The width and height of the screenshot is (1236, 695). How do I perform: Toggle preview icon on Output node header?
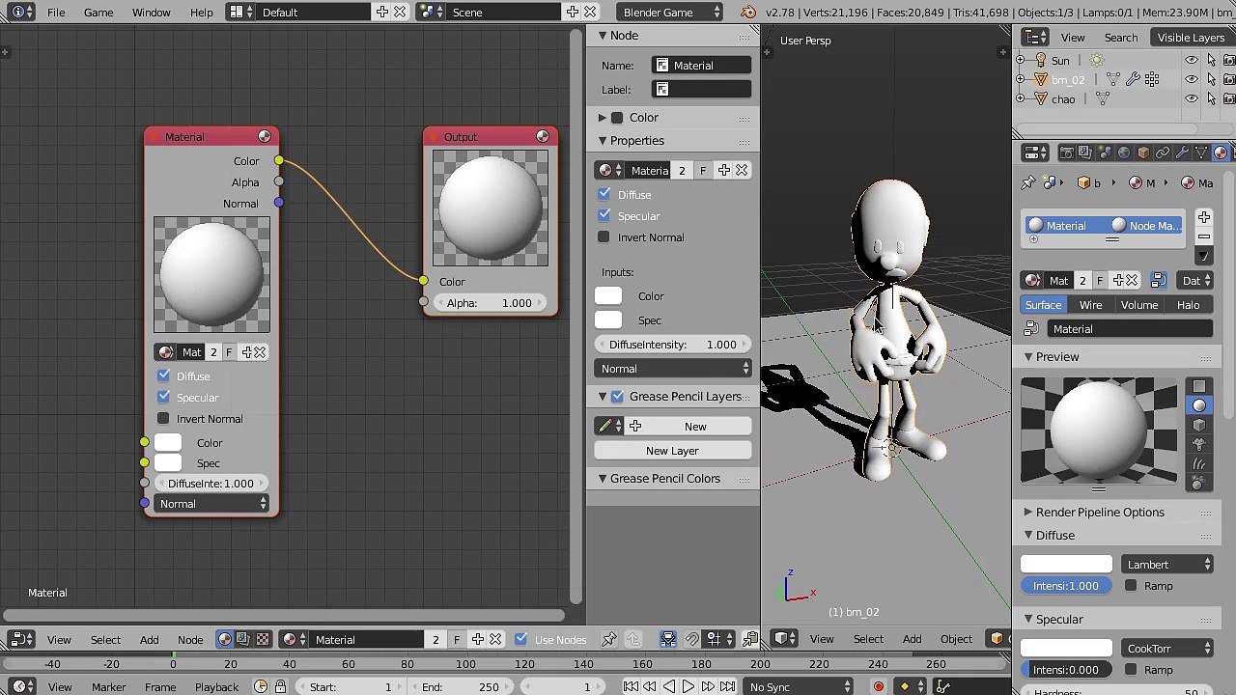pyautogui.click(x=543, y=137)
